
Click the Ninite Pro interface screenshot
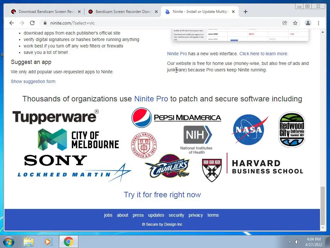[240, 35]
